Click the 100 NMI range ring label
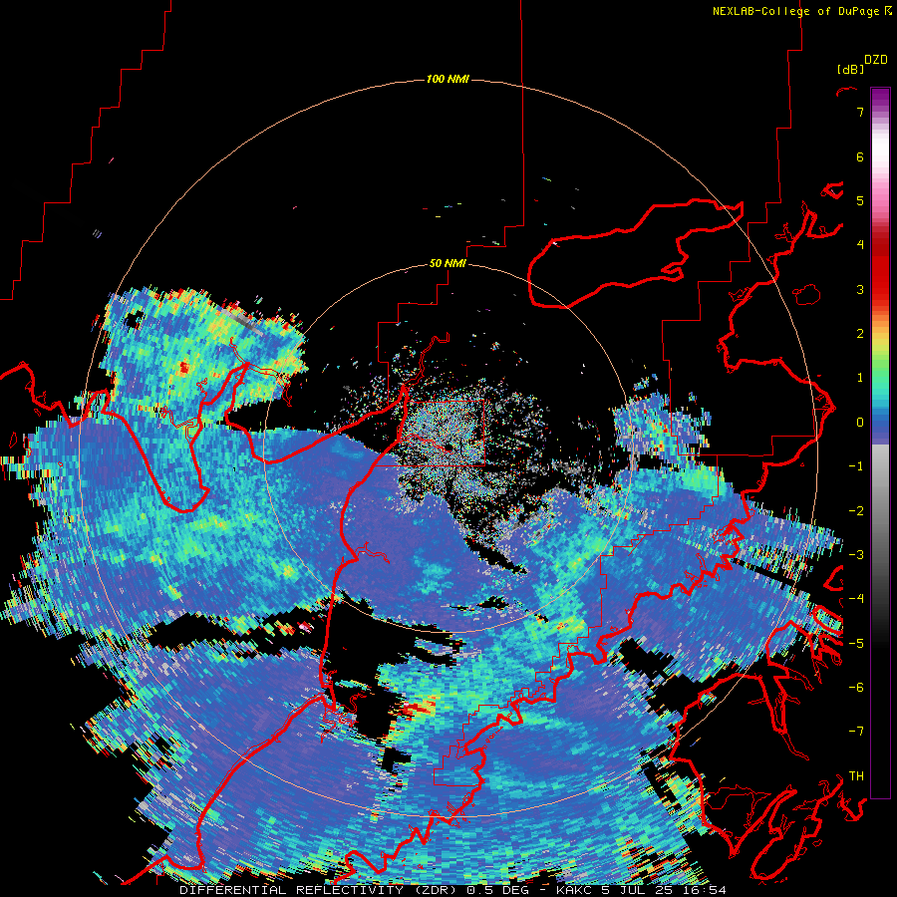 click(448, 79)
